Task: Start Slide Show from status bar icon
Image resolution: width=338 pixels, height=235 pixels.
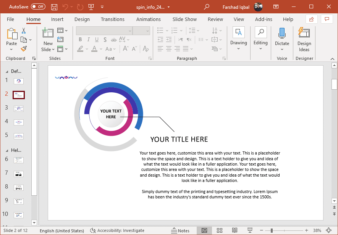Action: tap(250, 230)
